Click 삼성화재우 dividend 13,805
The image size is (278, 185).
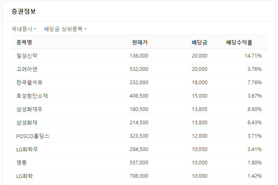coord(199,109)
